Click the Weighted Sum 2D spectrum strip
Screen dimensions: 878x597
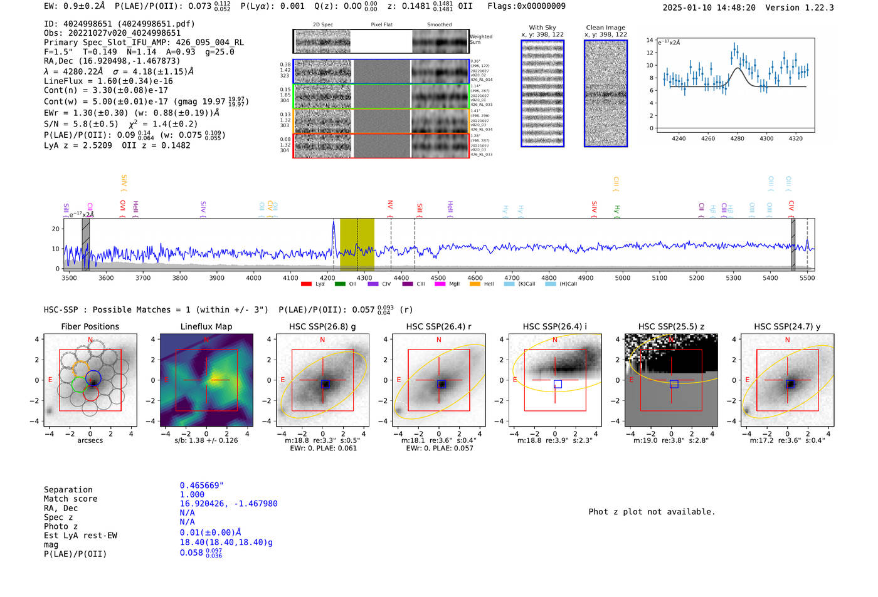click(x=381, y=41)
